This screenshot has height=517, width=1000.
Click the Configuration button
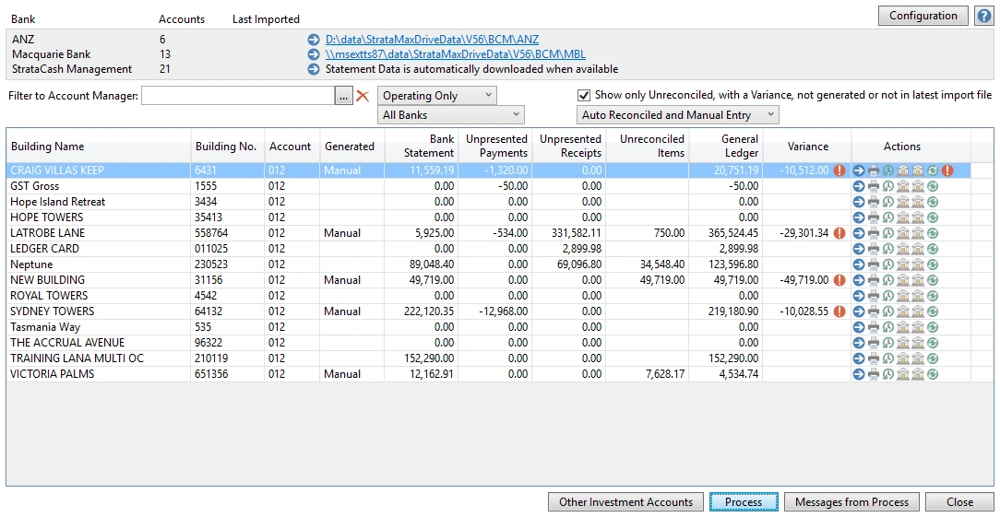point(923,16)
